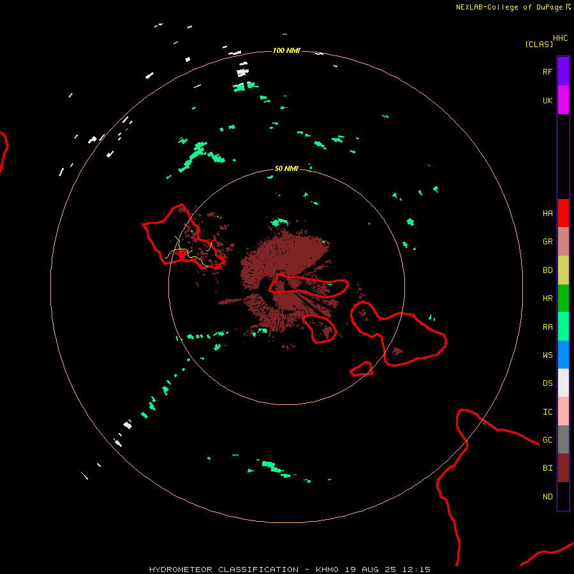
Task: Click the UK legend label
Action: click(547, 100)
